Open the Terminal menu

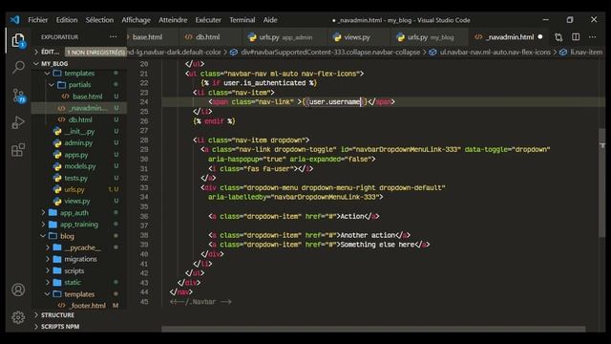pos(242,20)
